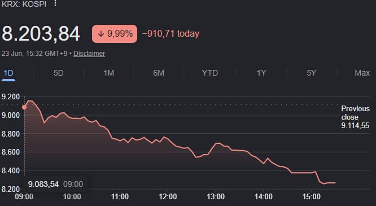The image size is (376, 206).
Task: Show the Max time range
Action: pyautogui.click(x=362, y=73)
